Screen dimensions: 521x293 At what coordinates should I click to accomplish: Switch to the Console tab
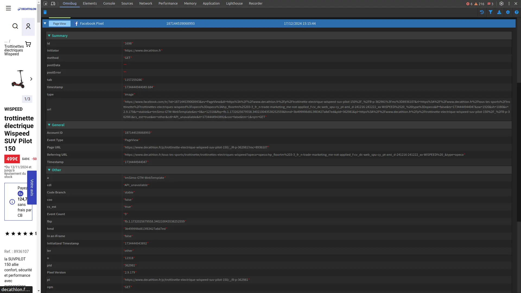coord(109,4)
